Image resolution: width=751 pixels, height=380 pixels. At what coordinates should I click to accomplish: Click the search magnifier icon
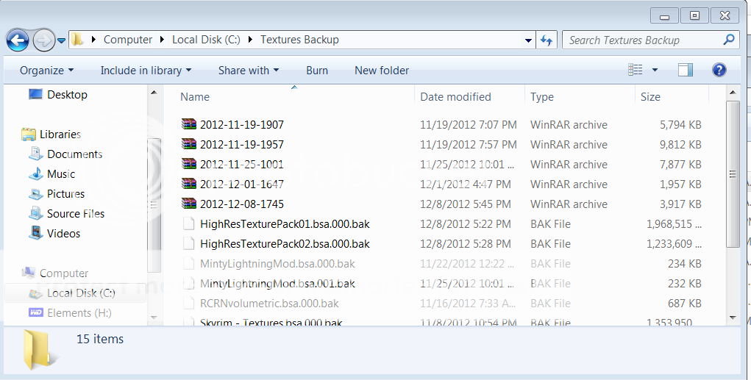728,40
